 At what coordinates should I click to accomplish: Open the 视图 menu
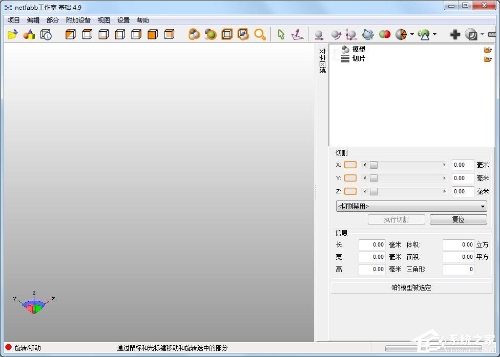pyautogui.click(x=103, y=20)
